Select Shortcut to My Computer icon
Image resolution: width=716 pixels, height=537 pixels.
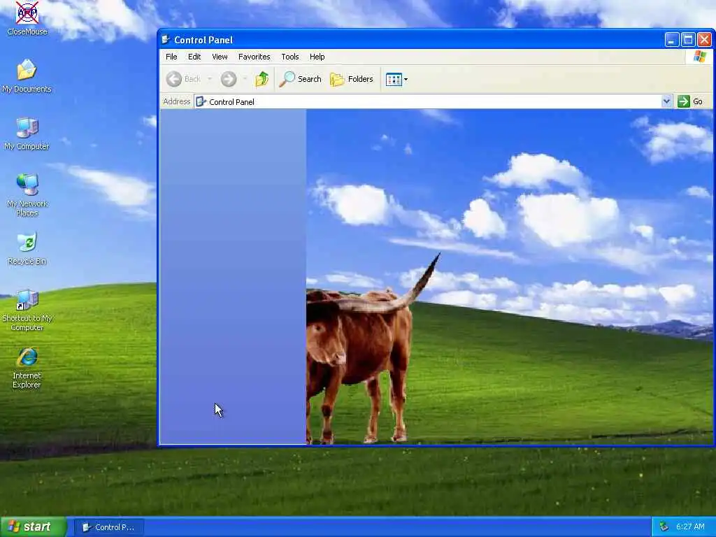(x=27, y=310)
